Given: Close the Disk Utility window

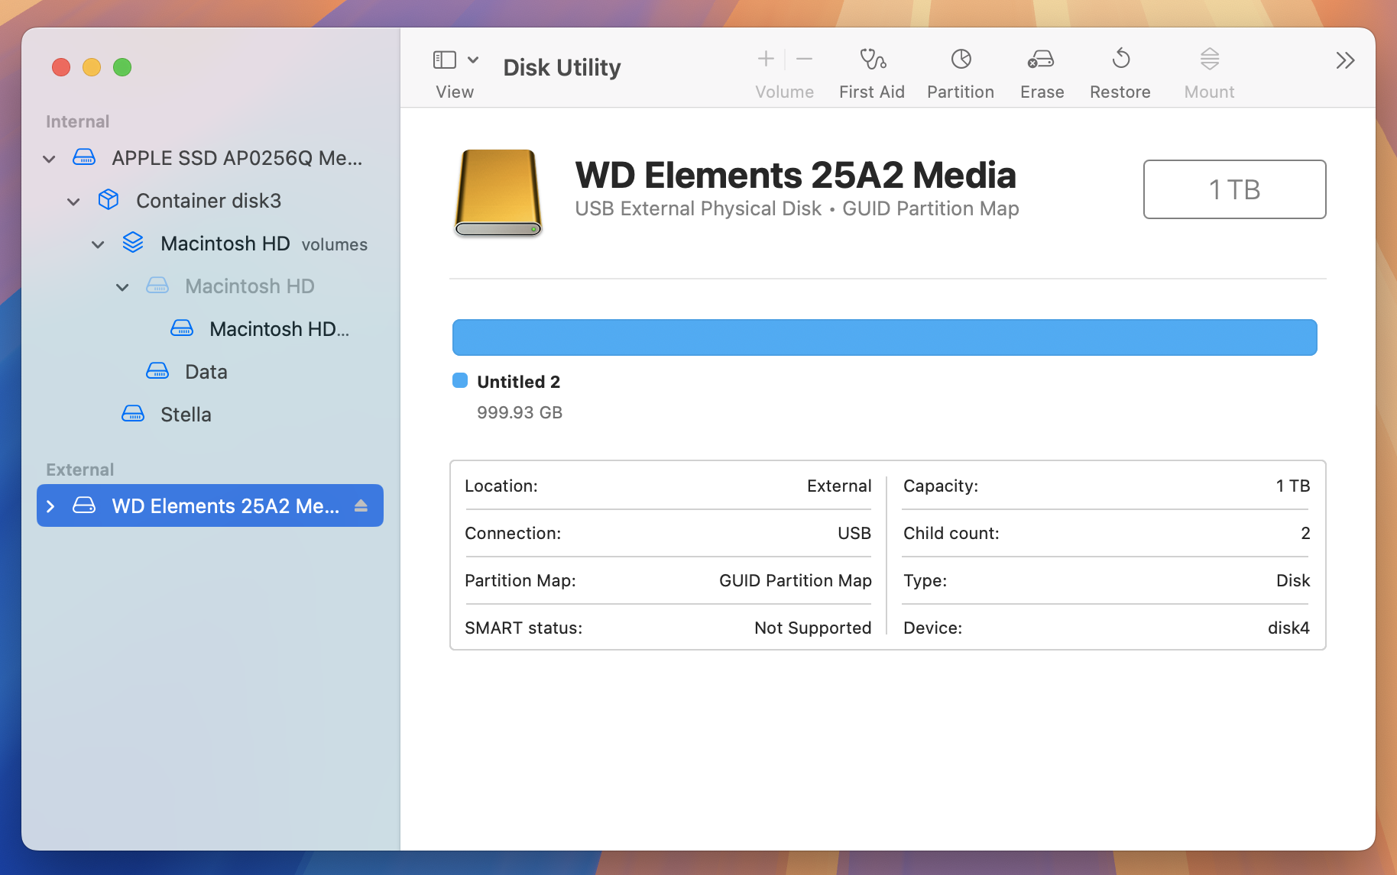Looking at the screenshot, I should click(x=61, y=67).
